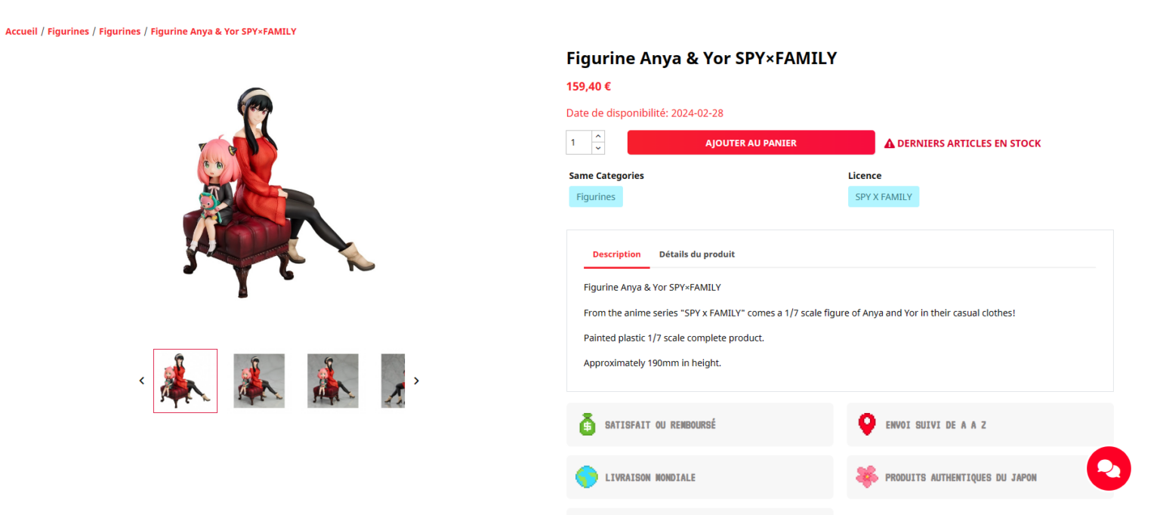Image resolution: width=1160 pixels, height=515 pixels.
Task: Open the Figurines category tag
Action: (x=596, y=197)
